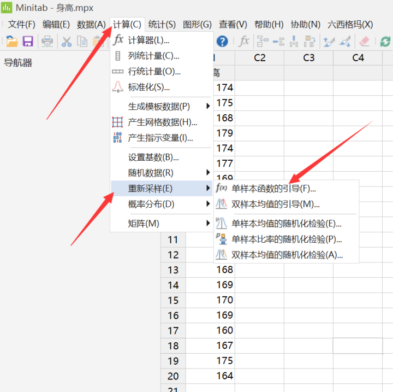The width and height of the screenshot is (393, 392).
Task: Select the C2 column header
Action: pyautogui.click(x=259, y=58)
